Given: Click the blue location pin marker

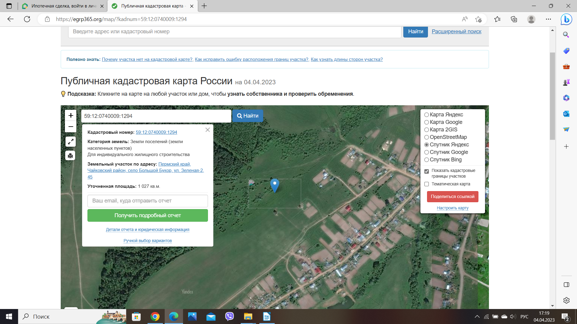Looking at the screenshot, I should pos(275,184).
